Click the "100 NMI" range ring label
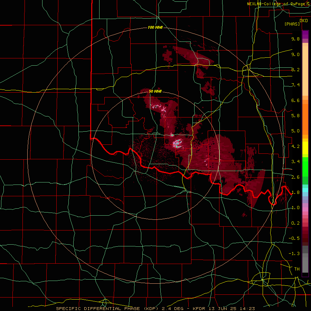The width and height of the screenshot is (311, 311). click(155, 27)
